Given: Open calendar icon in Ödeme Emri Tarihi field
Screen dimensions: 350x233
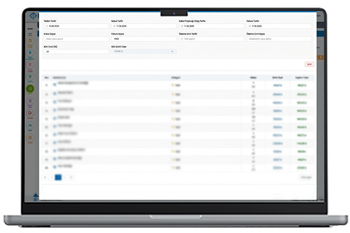Looking at the screenshot, I should [x=182, y=39].
